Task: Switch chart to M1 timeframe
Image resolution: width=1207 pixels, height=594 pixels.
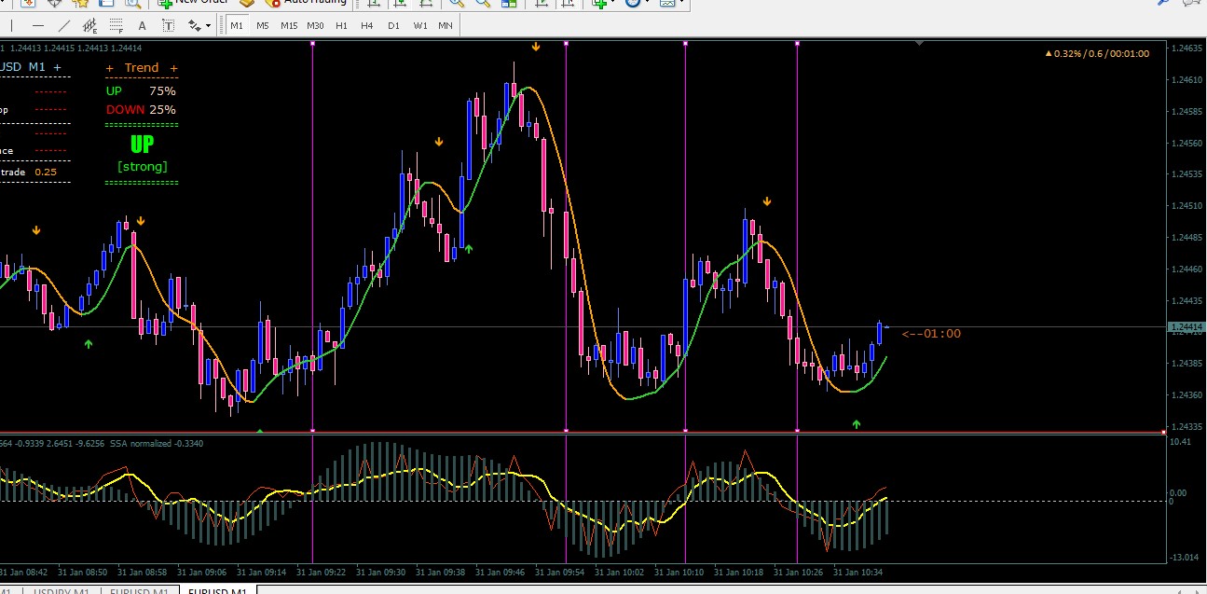Action: [237, 25]
